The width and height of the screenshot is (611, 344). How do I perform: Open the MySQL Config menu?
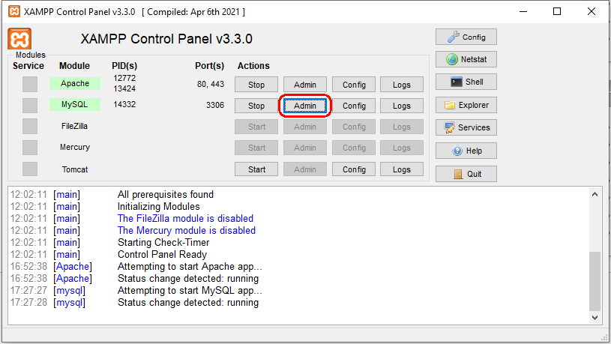click(354, 106)
